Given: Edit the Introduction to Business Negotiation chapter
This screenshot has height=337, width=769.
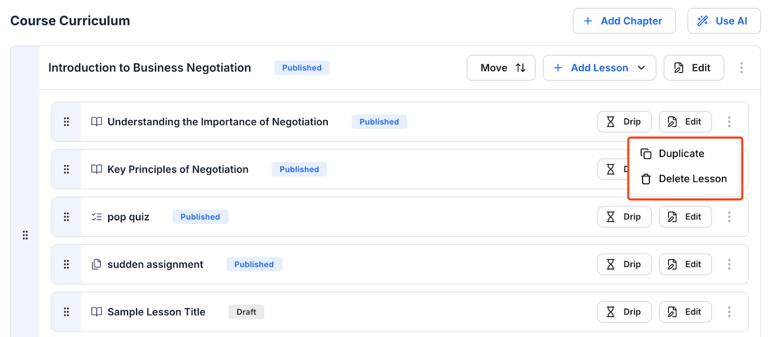Looking at the screenshot, I should 694,68.
